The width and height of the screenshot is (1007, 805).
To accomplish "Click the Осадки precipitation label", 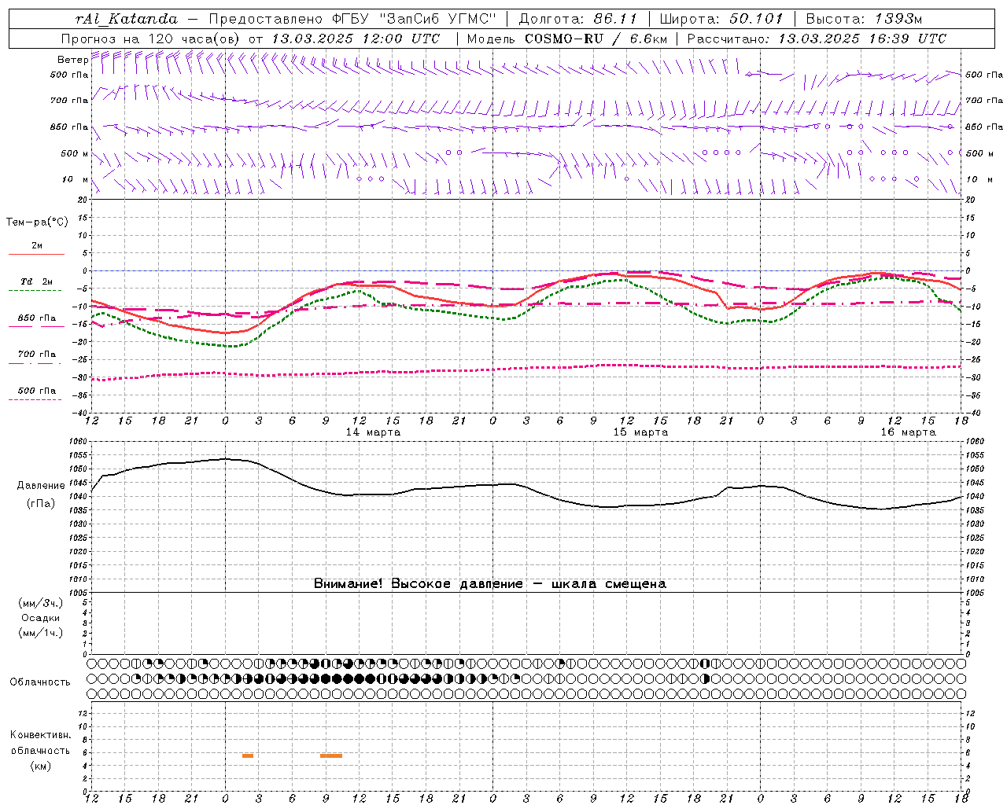I will (41, 618).
